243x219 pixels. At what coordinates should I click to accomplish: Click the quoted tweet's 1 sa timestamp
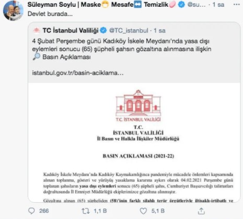coord(159,30)
